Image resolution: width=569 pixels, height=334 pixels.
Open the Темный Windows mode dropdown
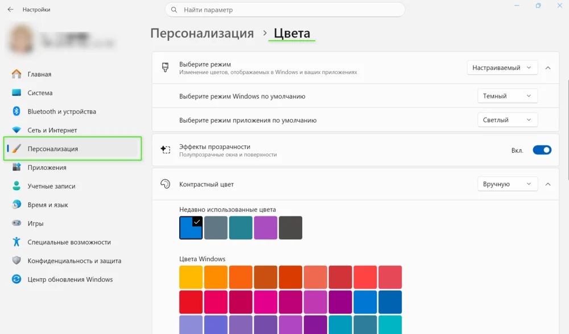508,96
